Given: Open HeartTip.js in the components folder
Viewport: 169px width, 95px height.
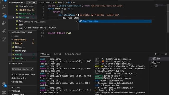Looking at the screenshot, I should coord(20,51).
